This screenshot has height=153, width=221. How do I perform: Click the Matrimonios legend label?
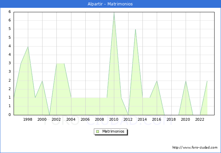113,131
